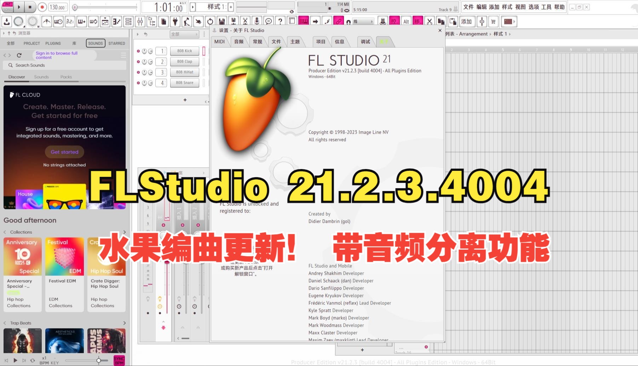Open the tempo tapper icon

(187, 22)
